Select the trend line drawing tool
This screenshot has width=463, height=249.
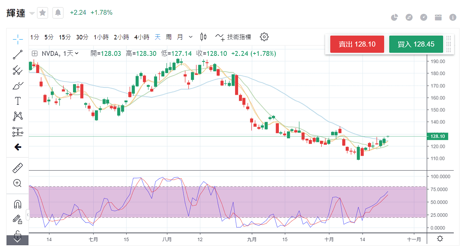[x=17, y=54]
